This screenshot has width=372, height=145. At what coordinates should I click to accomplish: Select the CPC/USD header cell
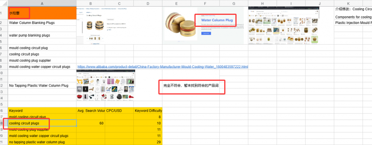coord(119,111)
